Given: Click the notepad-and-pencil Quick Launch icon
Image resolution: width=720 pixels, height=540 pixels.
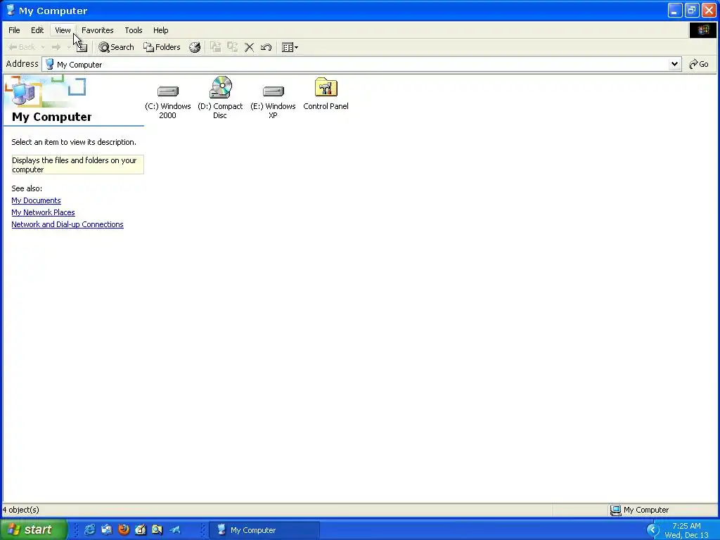Looking at the screenshot, I should pyautogui.click(x=141, y=530).
